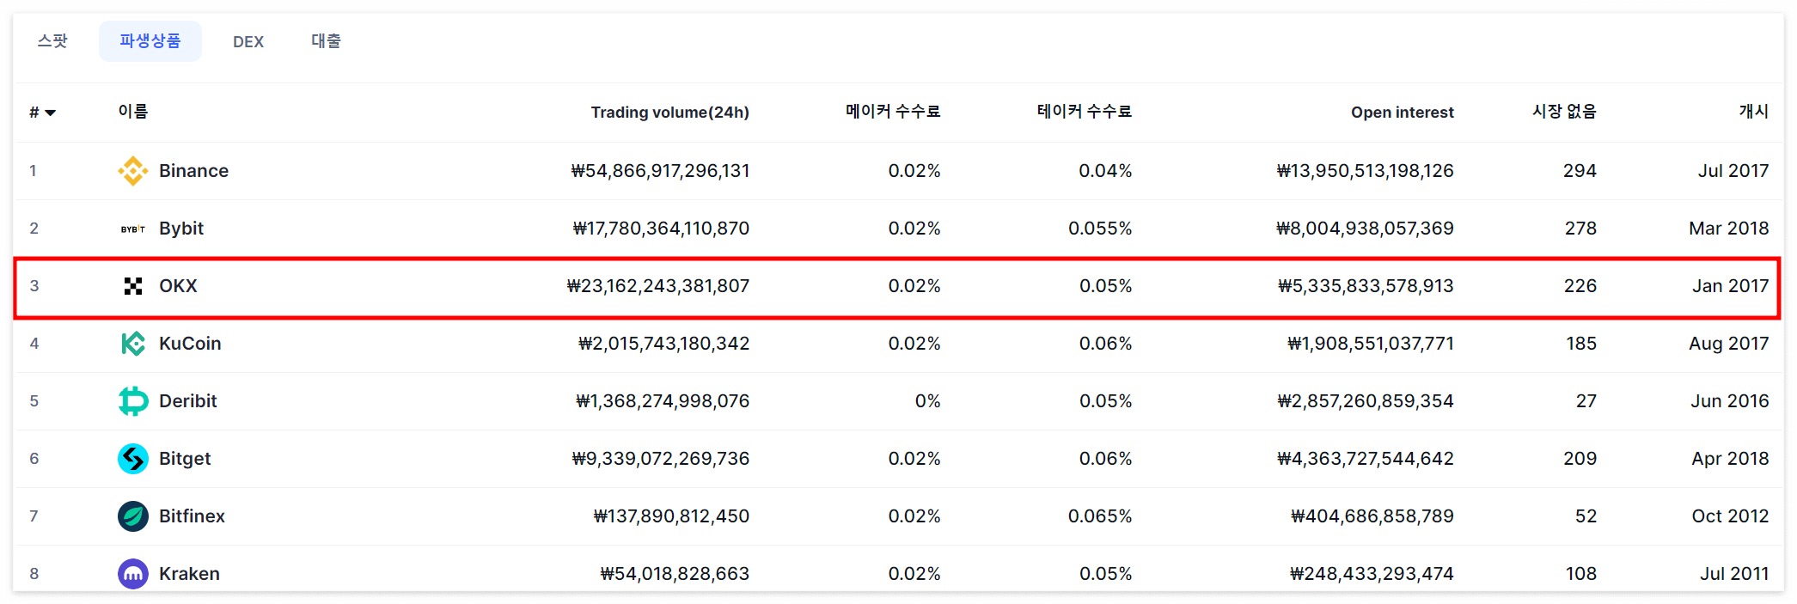The image size is (1797, 604).
Task: Click Kraken volume ₩54,018,828,663
Action: pos(675,574)
